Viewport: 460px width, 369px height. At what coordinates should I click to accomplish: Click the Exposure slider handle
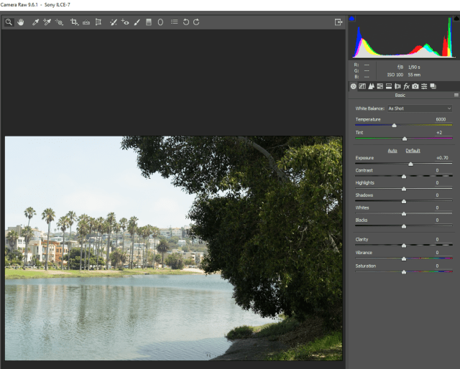410,164
